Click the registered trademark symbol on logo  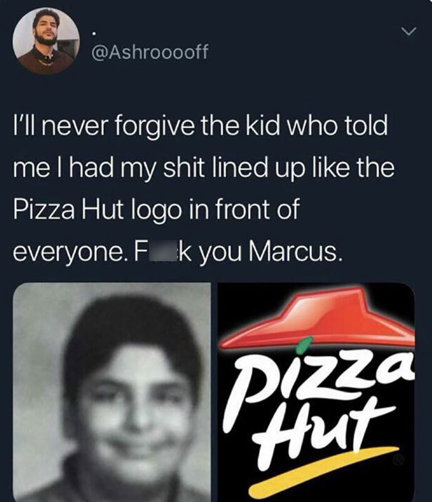click(399, 460)
